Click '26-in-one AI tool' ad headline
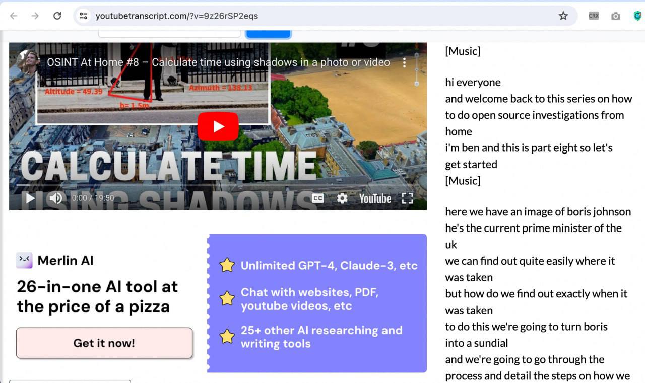Screen dimensions: 645x383 97,296
